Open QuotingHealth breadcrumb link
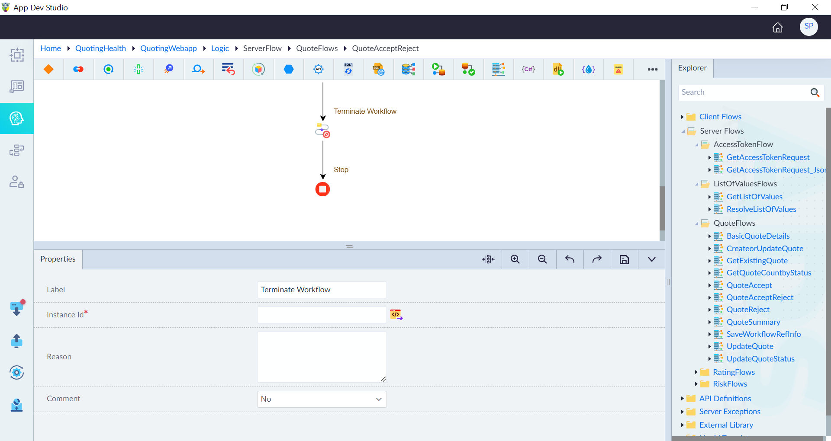 point(100,48)
